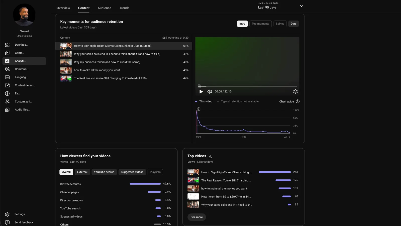Click the Browse features traffic row
This screenshot has width=401, height=226.
pos(116,184)
